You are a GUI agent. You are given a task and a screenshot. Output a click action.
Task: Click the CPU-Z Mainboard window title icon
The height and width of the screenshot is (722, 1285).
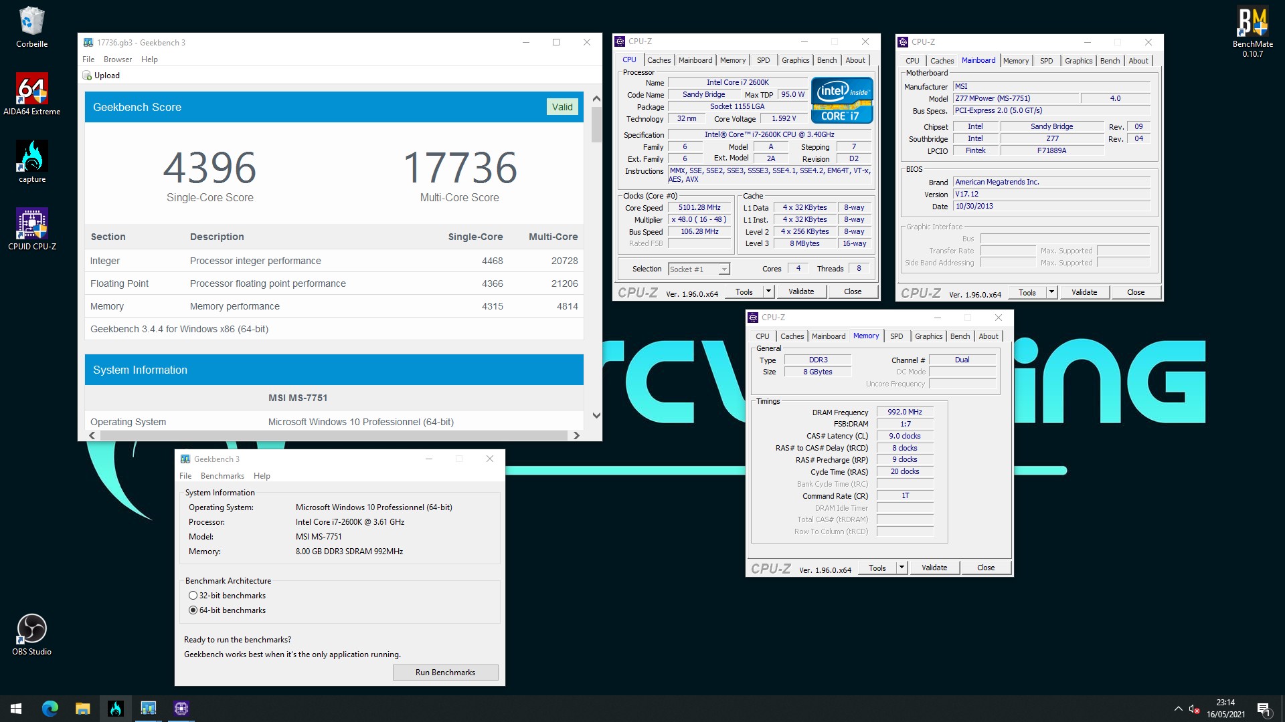pos(904,42)
